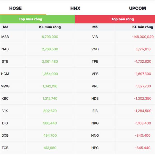Select the VPB ticker
Image resolution: width=155 pixels, height=155 pixels.
pos(95,74)
